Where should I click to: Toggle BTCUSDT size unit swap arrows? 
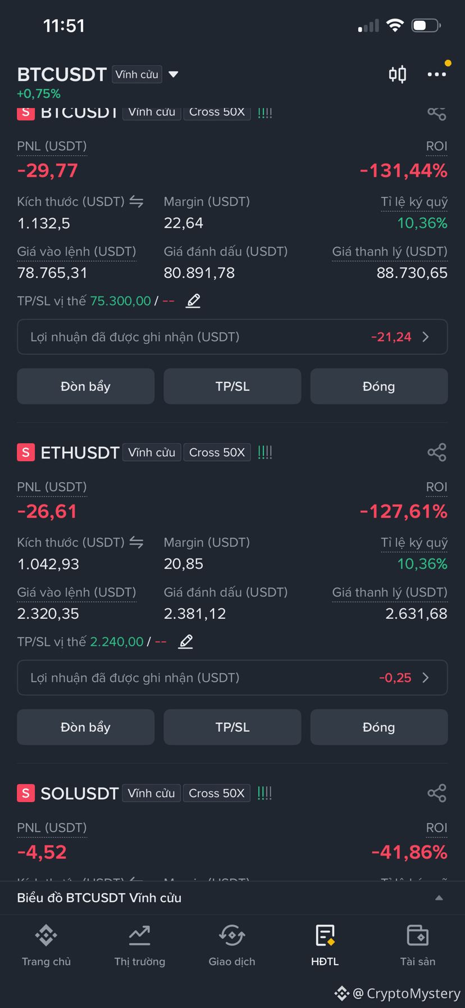click(136, 201)
